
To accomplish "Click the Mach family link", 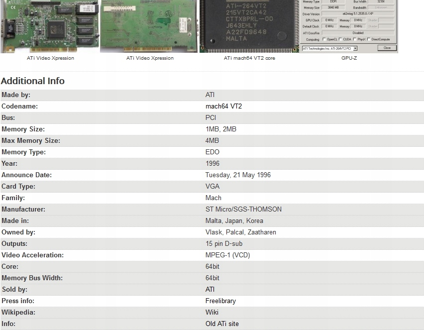I will tap(213, 198).
